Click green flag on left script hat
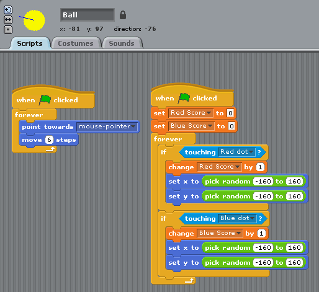This screenshot has width=319, height=292. (45, 100)
